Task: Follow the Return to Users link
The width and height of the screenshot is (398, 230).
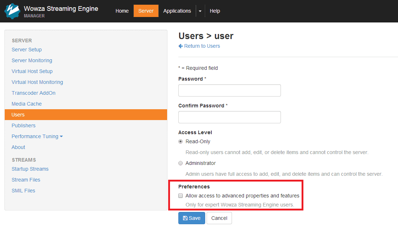Action: pos(202,46)
